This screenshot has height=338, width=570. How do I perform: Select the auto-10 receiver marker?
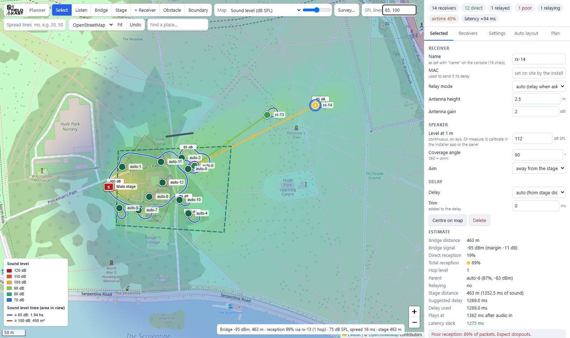tap(180, 200)
